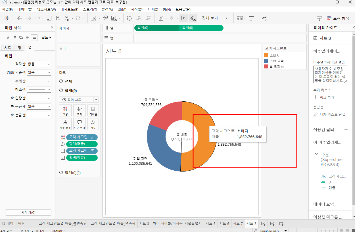Viewport: 355px width, 232px height.
Task: Click the Data Guide signpost icon
Action: point(319,18)
